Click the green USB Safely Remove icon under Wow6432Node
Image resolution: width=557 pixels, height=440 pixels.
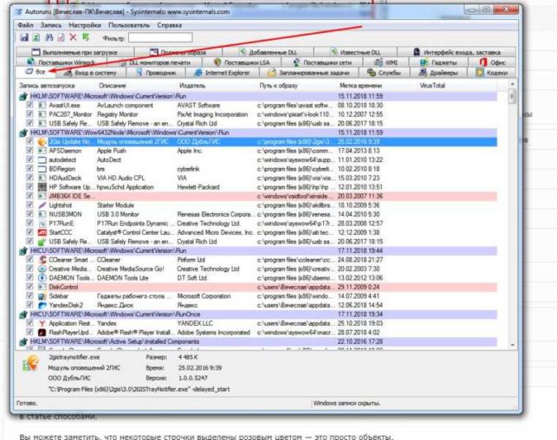click(42, 242)
